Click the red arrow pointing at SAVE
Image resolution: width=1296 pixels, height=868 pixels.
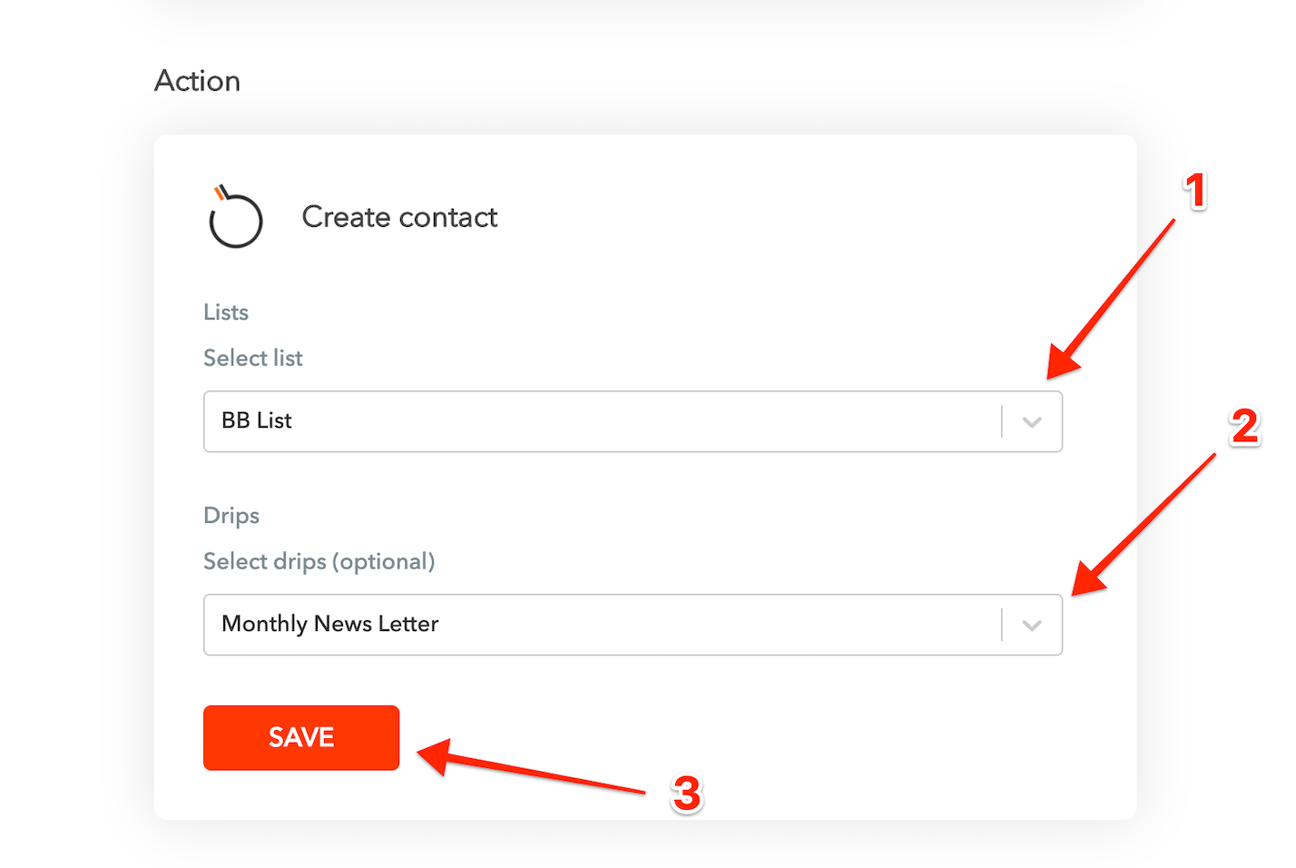click(x=531, y=767)
